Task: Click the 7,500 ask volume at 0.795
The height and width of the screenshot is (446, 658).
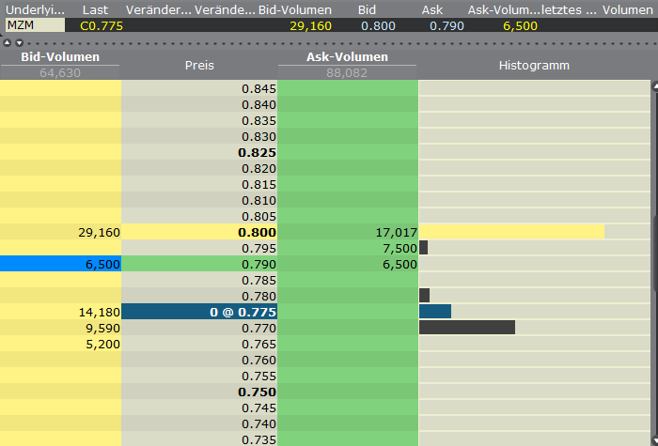Action: click(348, 248)
